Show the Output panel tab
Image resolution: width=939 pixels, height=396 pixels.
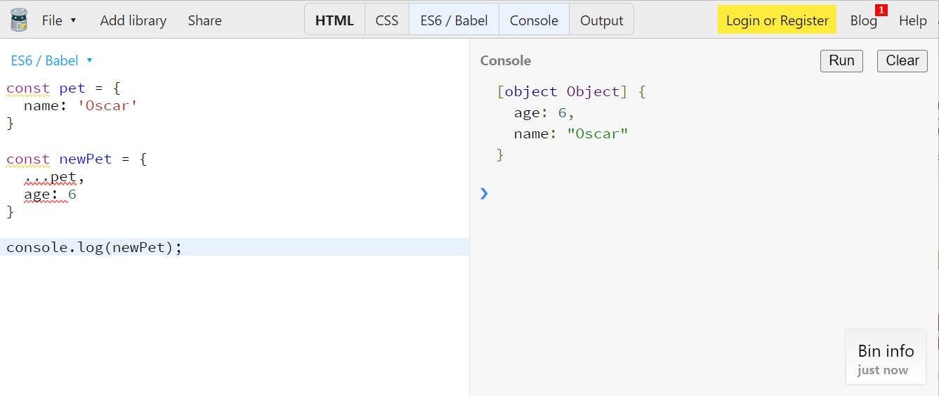click(601, 20)
